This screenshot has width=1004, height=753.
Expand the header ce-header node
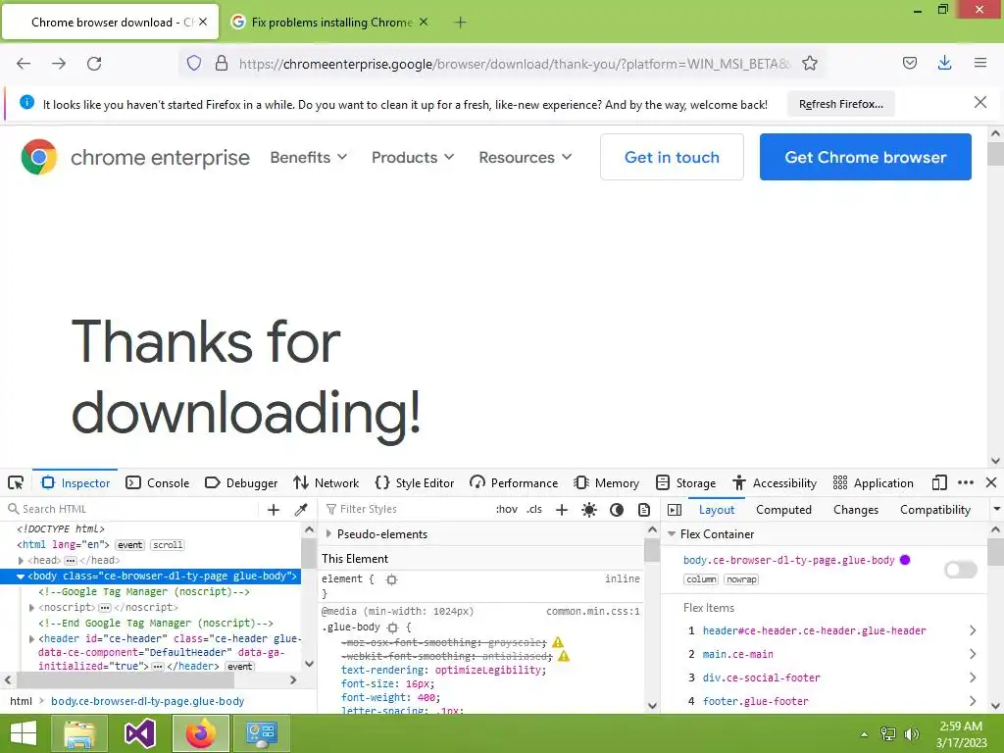tap(32, 639)
